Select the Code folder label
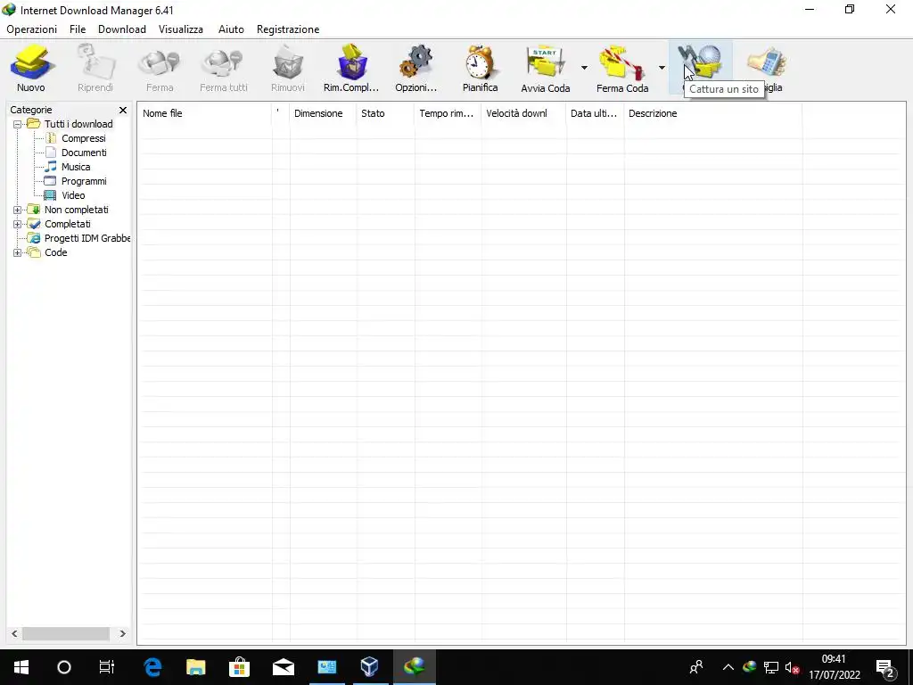Image resolution: width=913 pixels, height=685 pixels. pos(56,252)
